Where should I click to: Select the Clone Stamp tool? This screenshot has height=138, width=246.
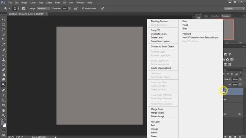[3, 60]
